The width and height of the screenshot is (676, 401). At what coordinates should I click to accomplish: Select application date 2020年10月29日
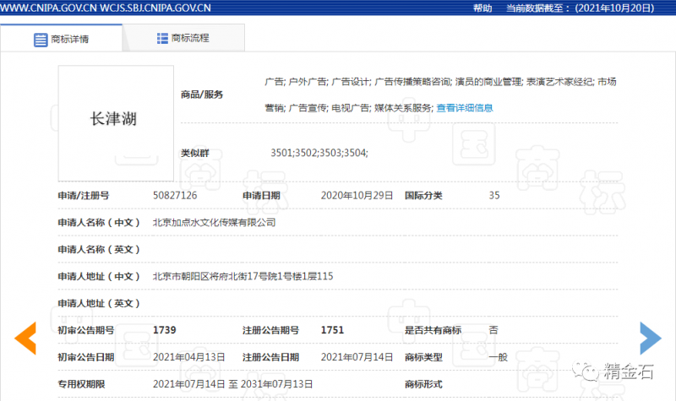click(357, 196)
